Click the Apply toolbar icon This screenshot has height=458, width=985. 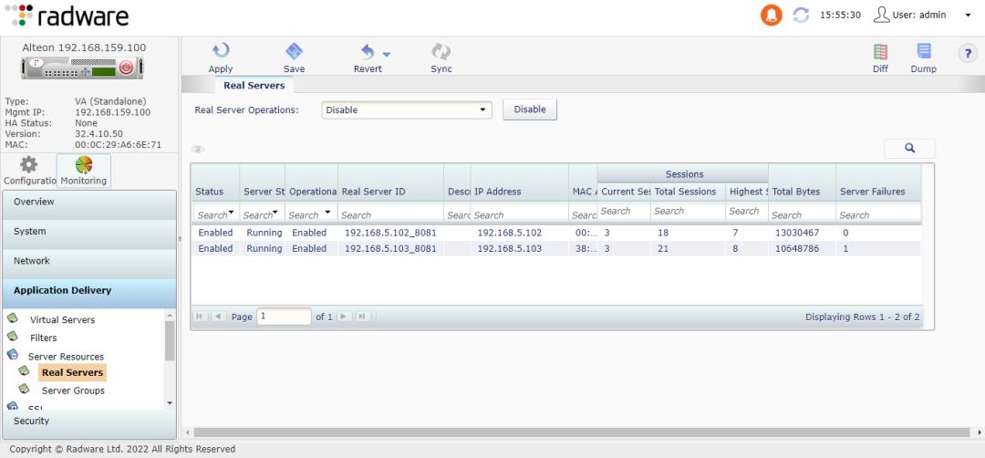[221, 53]
